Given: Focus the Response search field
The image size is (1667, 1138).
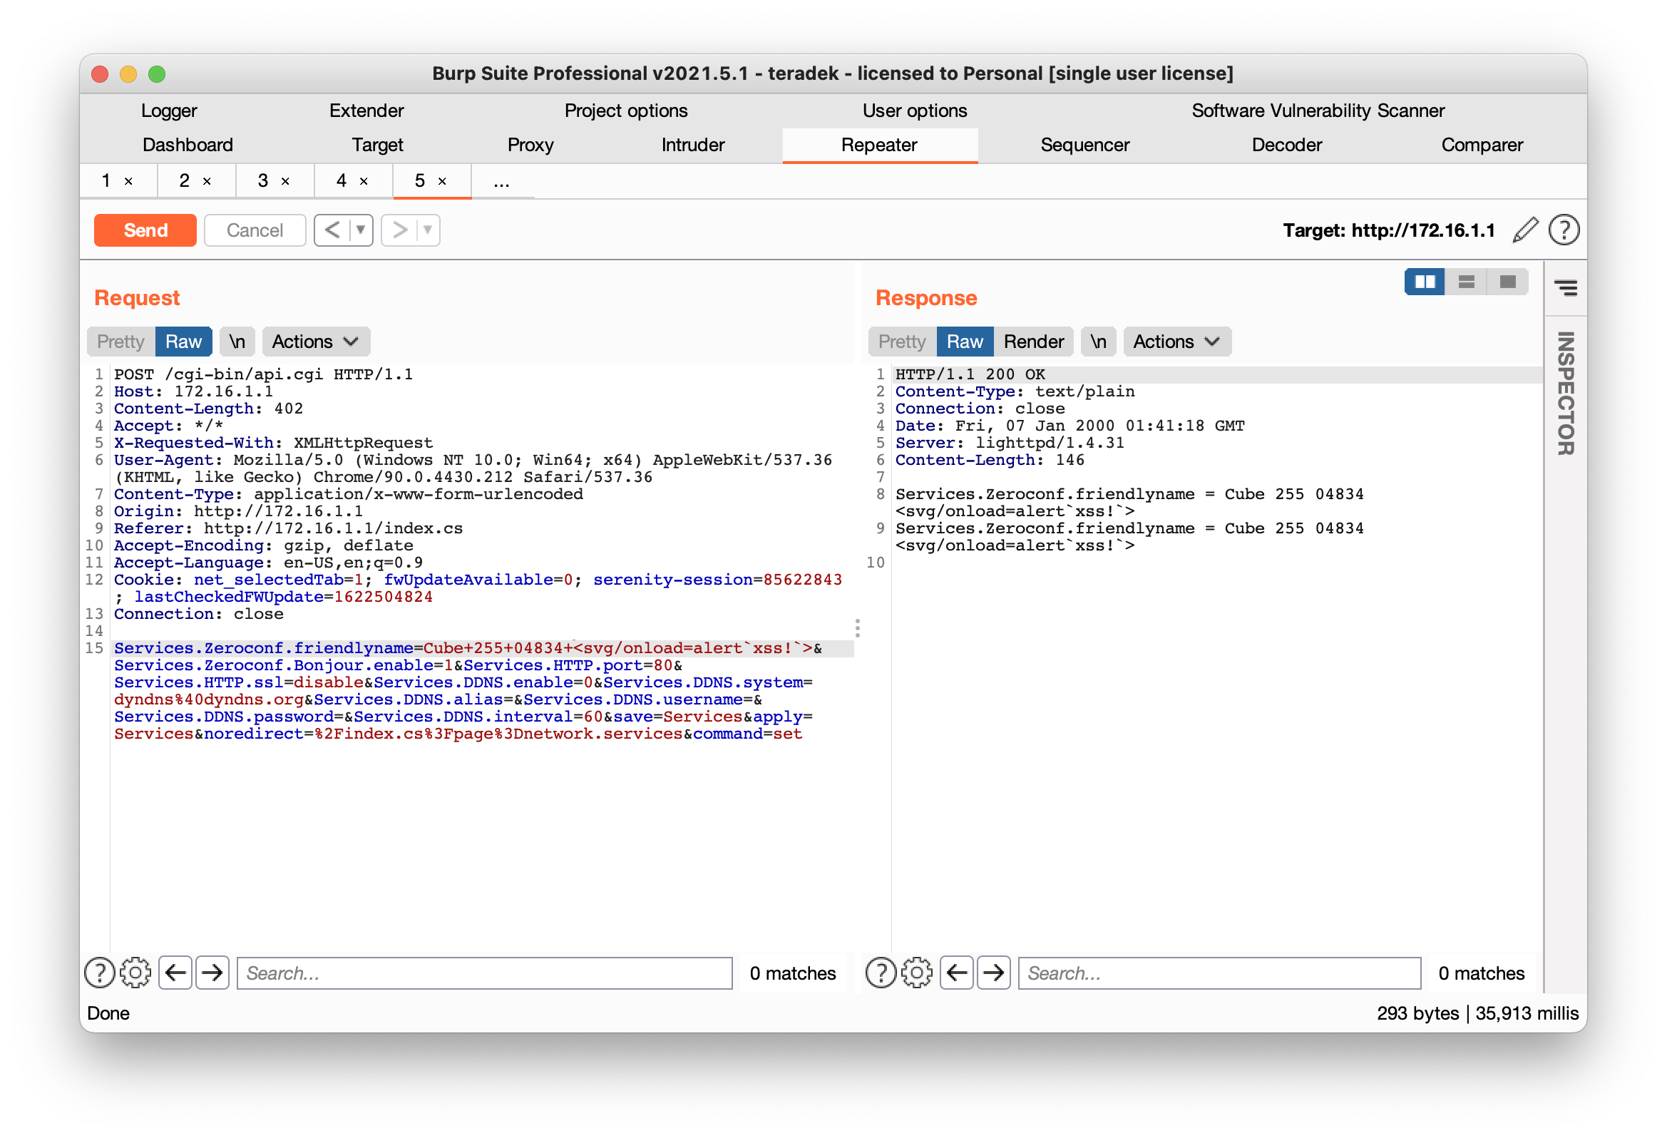Looking at the screenshot, I should 1219,973.
